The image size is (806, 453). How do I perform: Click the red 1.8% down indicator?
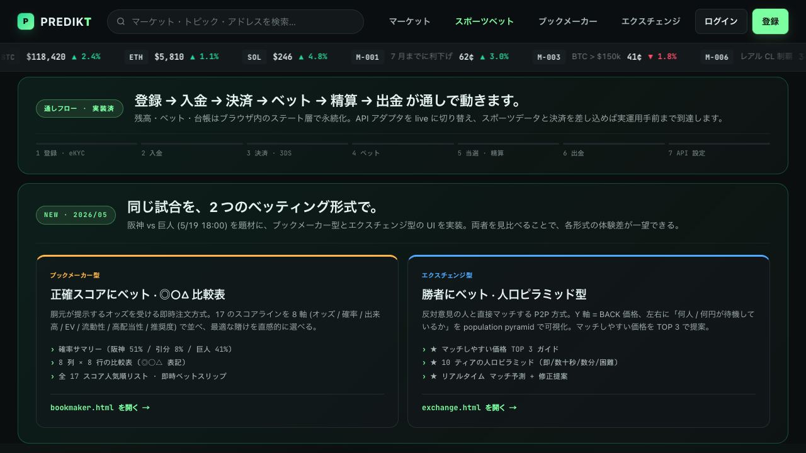pyautogui.click(x=662, y=57)
